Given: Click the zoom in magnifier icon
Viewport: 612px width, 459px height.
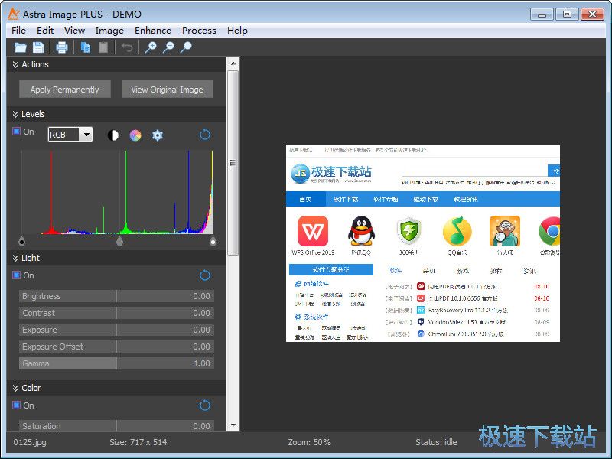Looking at the screenshot, I should pos(151,47).
